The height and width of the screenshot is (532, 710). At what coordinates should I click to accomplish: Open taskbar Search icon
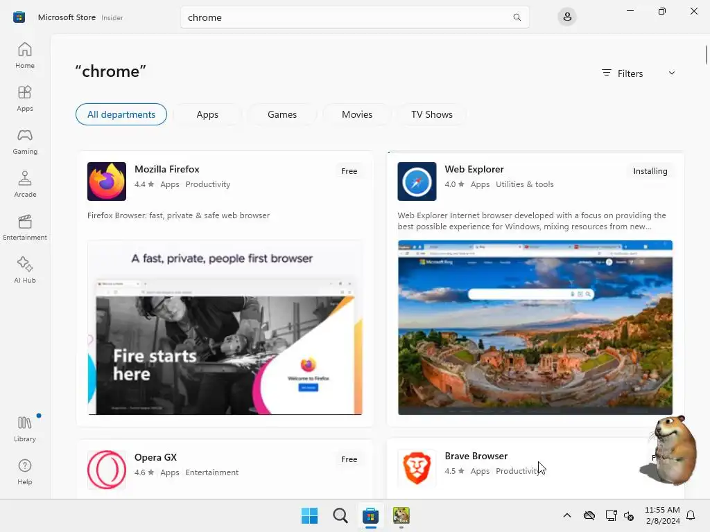point(340,515)
